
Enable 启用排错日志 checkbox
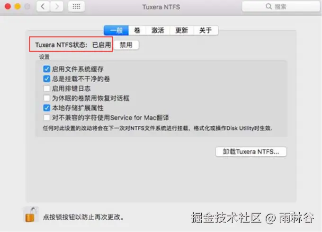(46, 88)
